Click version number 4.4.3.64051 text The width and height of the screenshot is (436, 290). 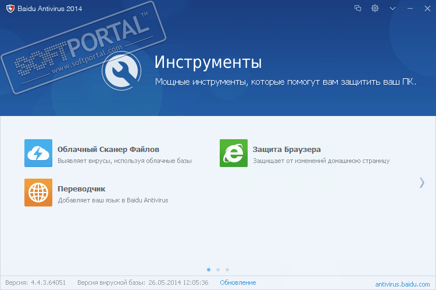pos(48,282)
